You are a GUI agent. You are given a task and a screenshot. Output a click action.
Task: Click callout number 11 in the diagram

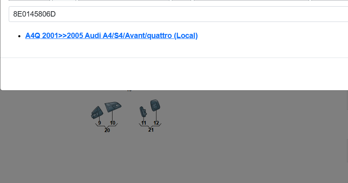[x=144, y=123]
